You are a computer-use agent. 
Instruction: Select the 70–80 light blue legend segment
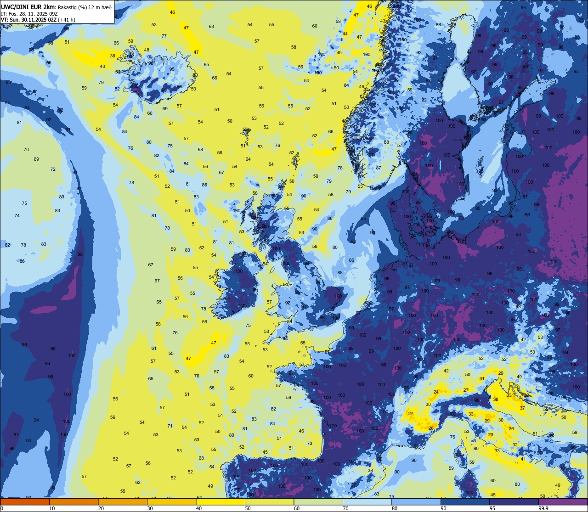click(367, 501)
